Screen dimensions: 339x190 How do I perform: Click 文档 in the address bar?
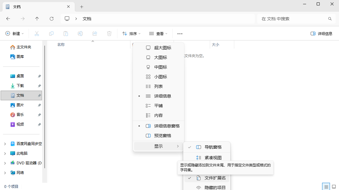tap(87, 19)
